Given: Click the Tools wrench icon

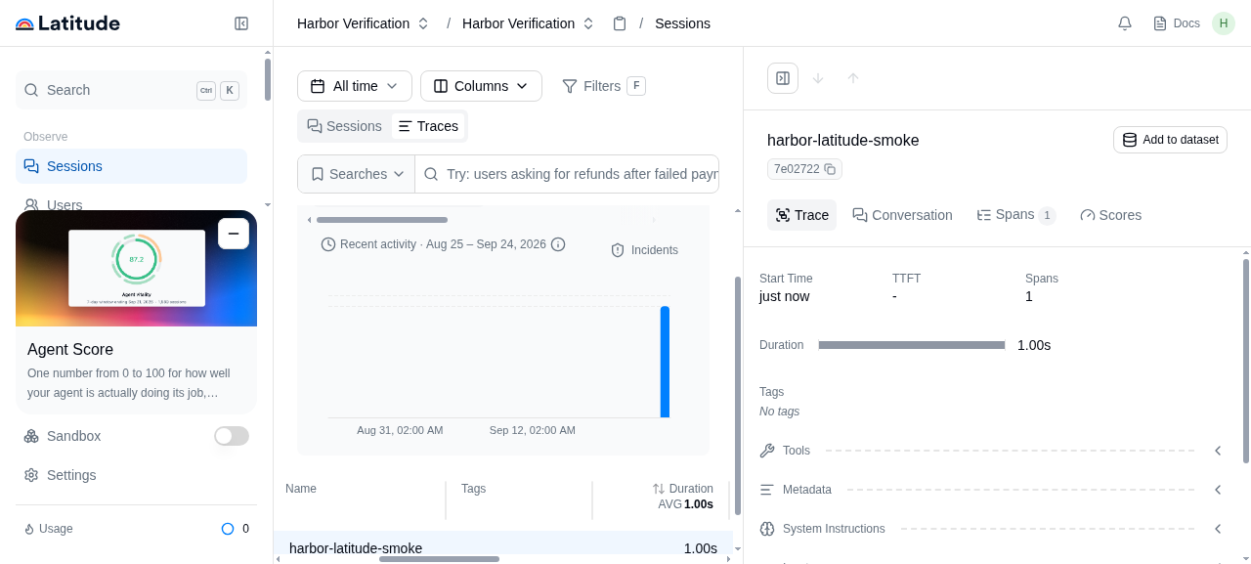Looking at the screenshot, I should pyautogui.click(x=767, y=451).
